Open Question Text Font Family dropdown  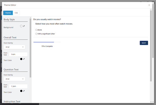click(14, 79)
